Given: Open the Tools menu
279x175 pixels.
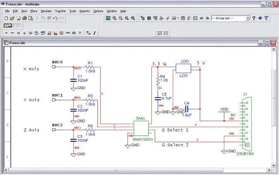Looking at the screenshot, I should [x=73, y=11].
